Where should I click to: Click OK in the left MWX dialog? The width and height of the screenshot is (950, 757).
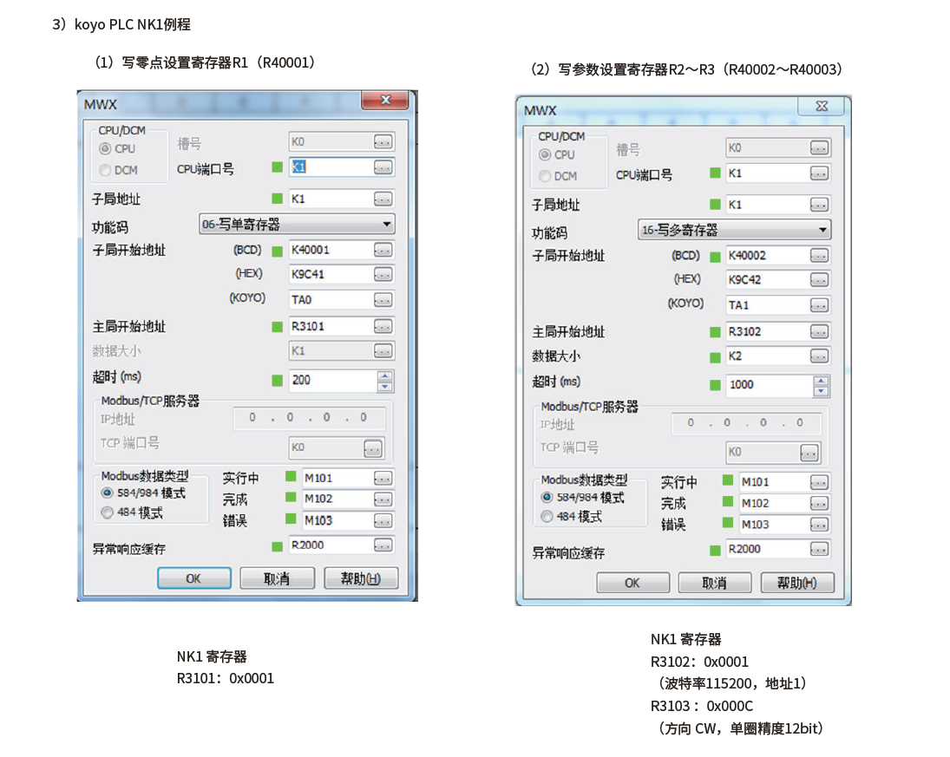point(193,578)
